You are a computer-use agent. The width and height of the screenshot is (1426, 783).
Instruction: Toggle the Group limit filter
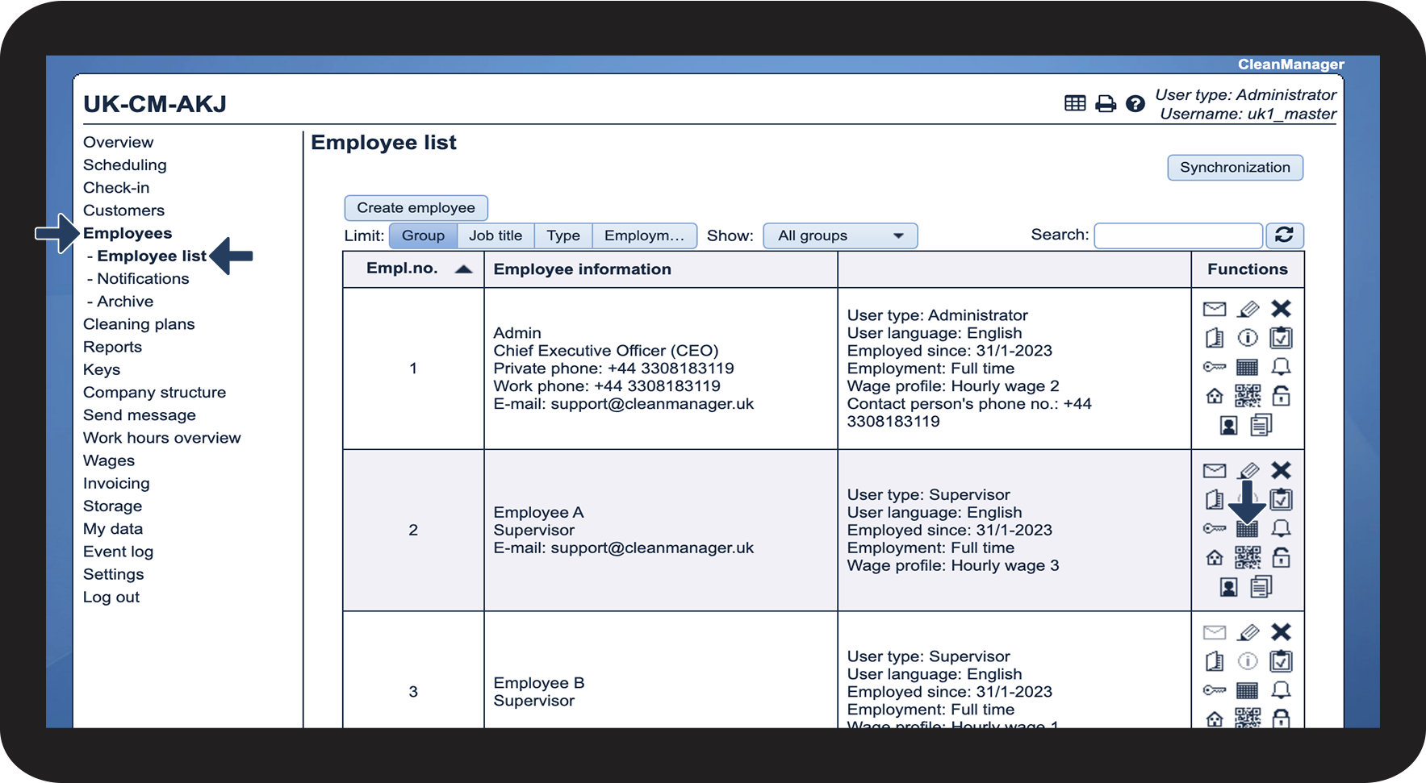423,235
